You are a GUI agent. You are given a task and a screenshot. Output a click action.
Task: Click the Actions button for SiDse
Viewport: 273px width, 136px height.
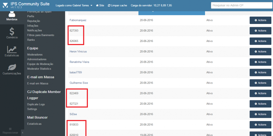pyautogui.click(x=260, y=114)
